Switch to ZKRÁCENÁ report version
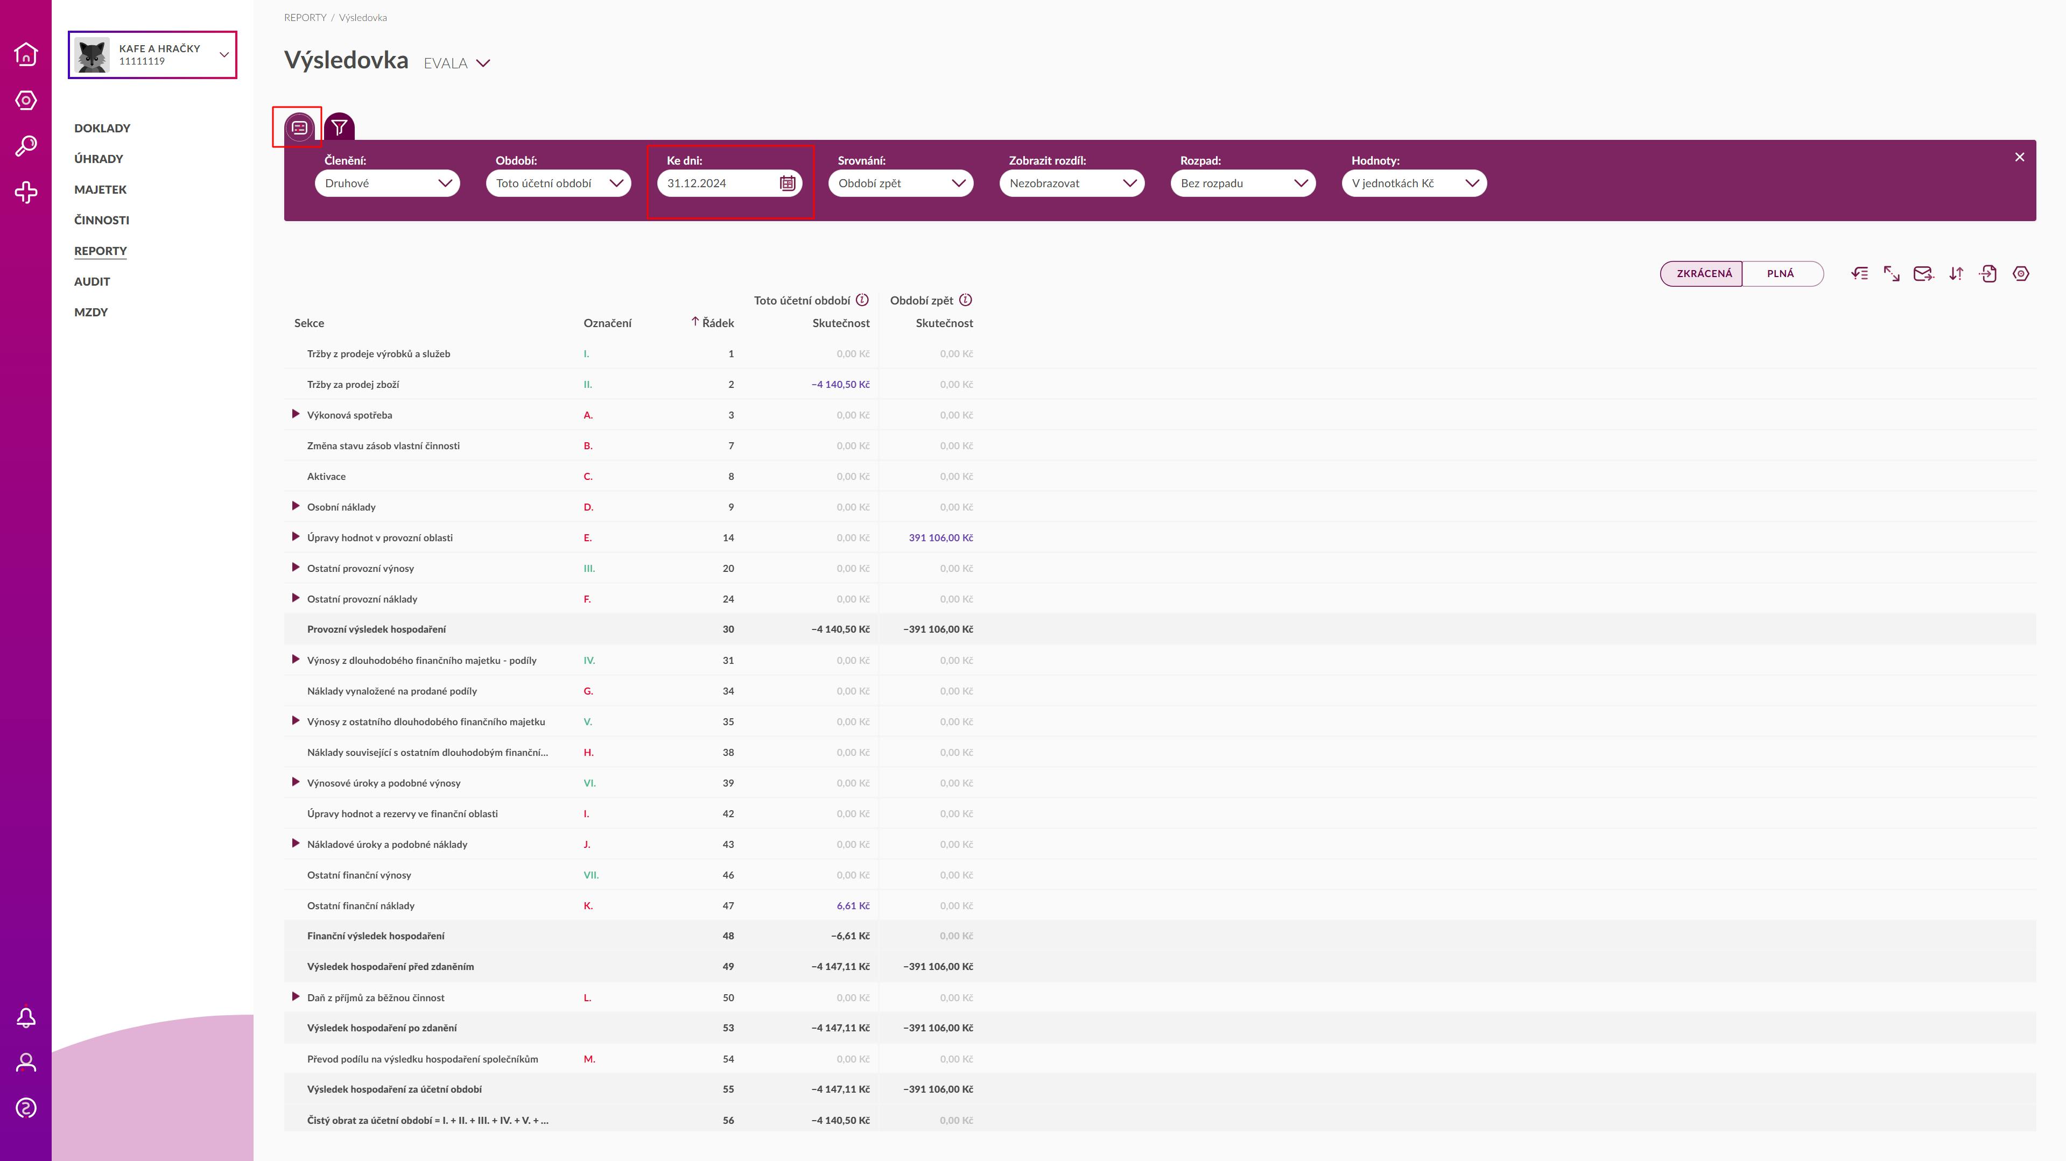 pyautogui.click(x=1703, y=273)
